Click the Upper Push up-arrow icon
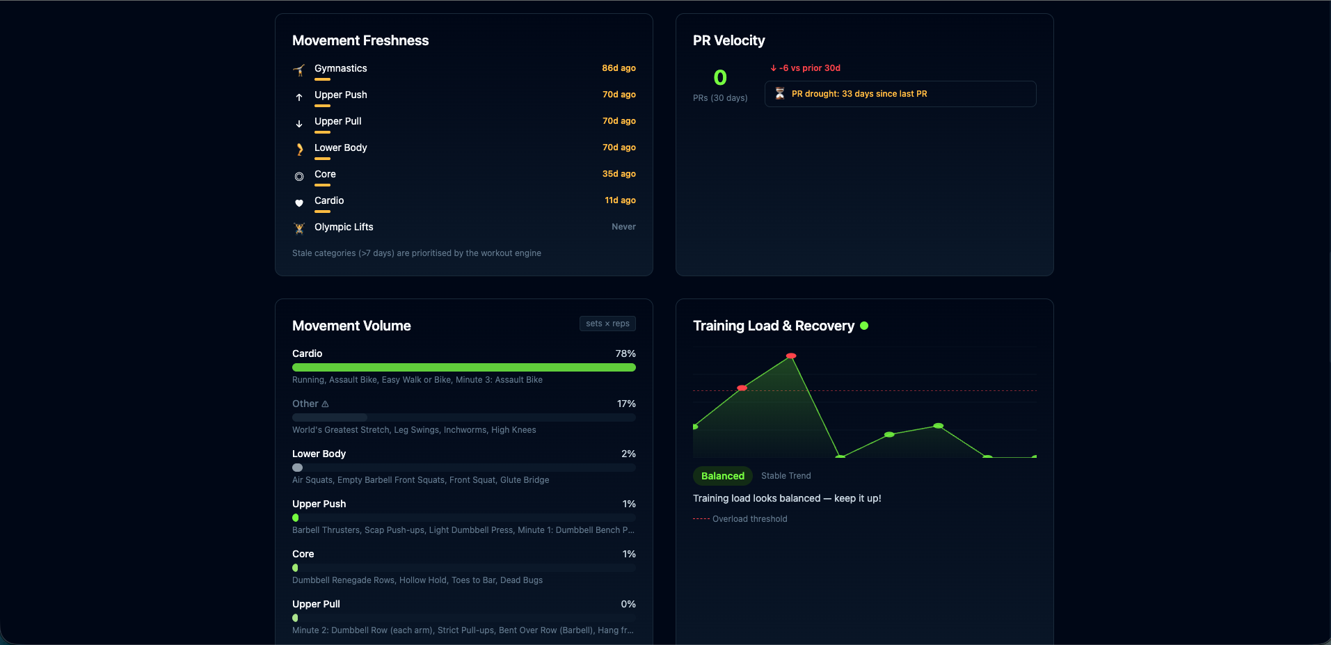Viewport: 1331px width, 645px height. (x=299, y=97)
